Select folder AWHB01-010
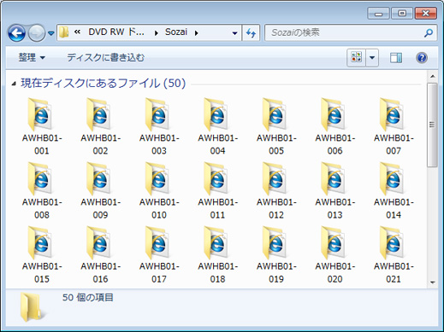Screen dimensions: 444x332 point(159,190)
